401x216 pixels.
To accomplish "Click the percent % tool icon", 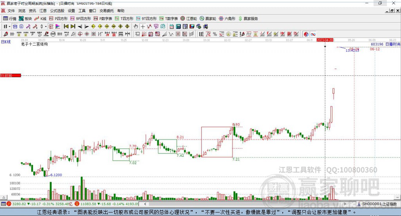I will pos(215,34).
